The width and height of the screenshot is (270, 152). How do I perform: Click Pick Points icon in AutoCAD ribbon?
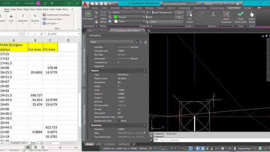pyautogui.click(x=88, y=14)
